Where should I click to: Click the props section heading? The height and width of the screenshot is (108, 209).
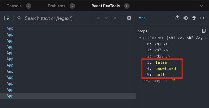pyautogui.click(x=142, y=31)
